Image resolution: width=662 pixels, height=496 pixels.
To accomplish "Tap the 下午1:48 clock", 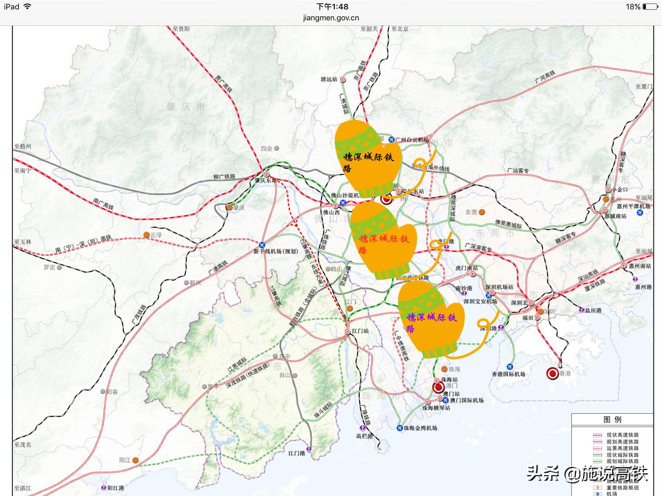I will click(332, 7).
